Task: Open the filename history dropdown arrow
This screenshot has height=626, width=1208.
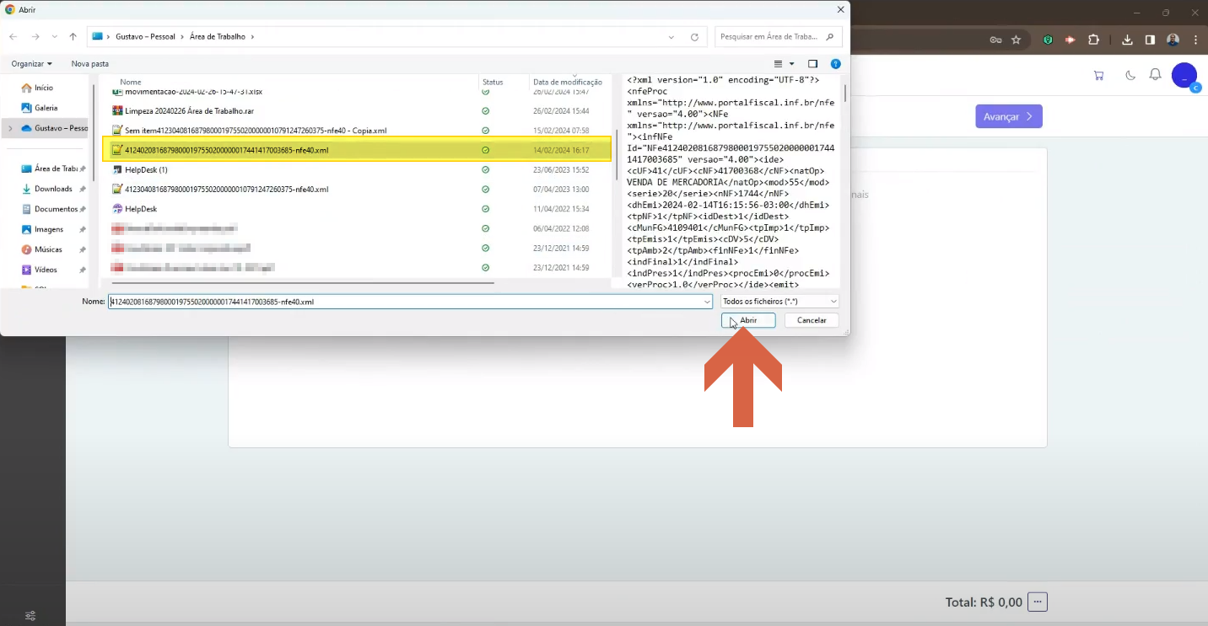Action: coord(707,301)
